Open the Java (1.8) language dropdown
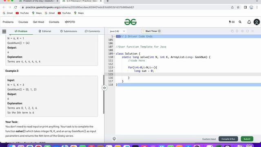The image size is (261, 147). coord(117,31)
